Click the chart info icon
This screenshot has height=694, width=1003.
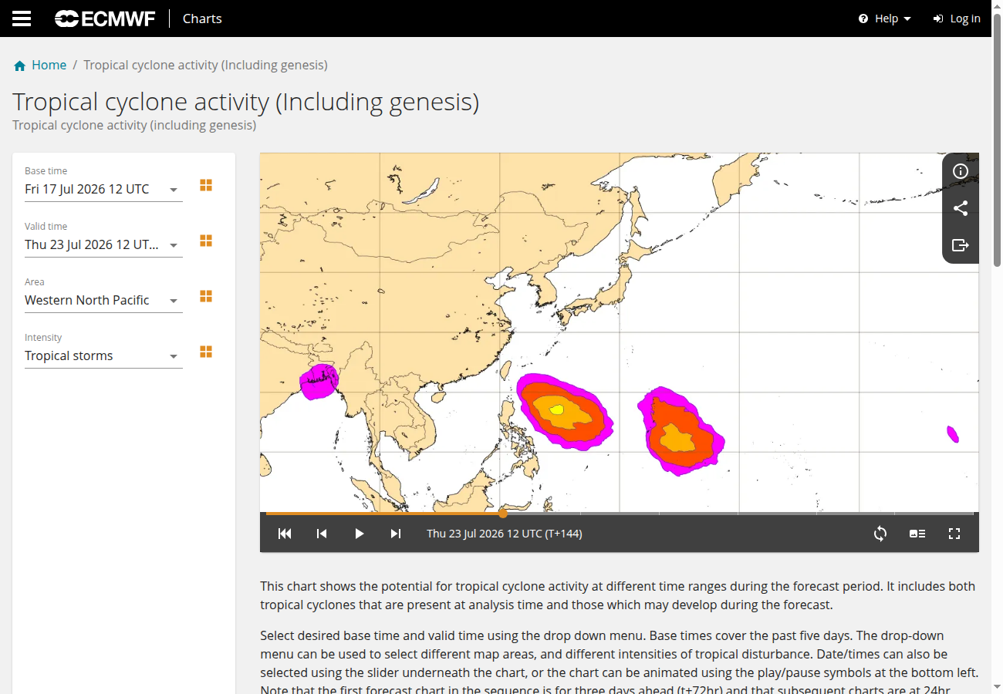click(x=961, y=171)
